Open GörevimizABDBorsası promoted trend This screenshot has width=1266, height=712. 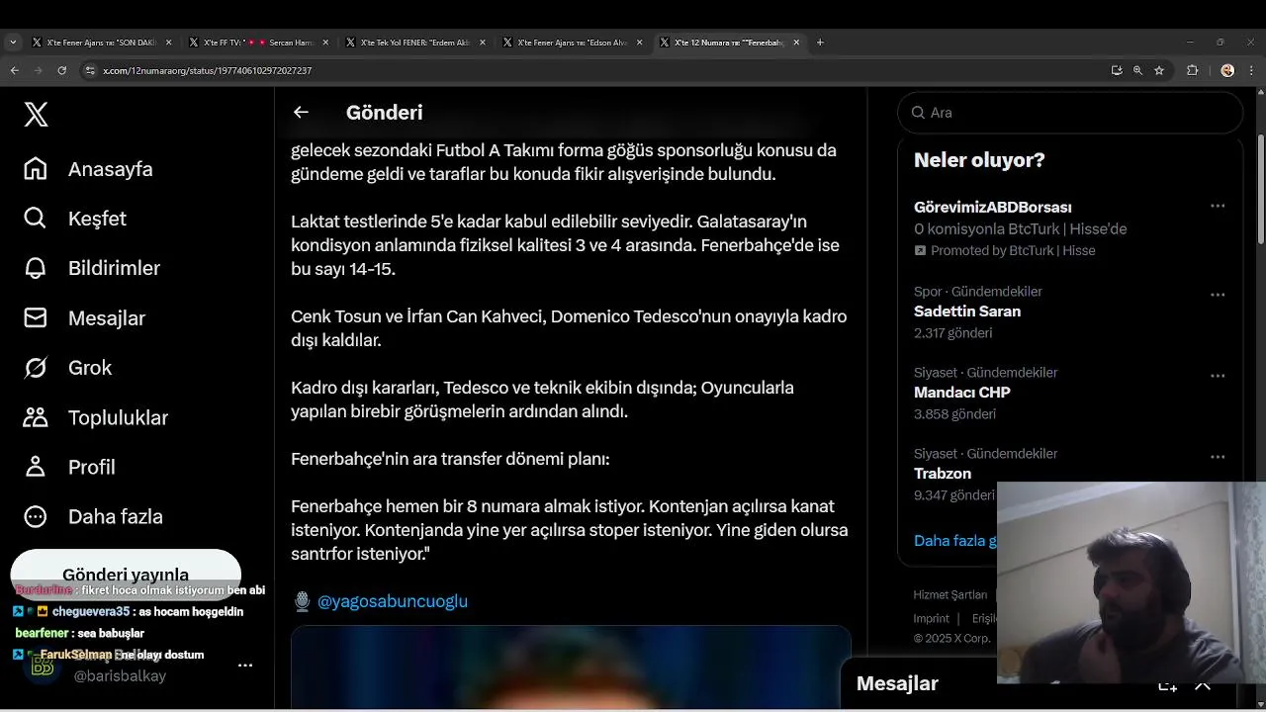[992, 207]
